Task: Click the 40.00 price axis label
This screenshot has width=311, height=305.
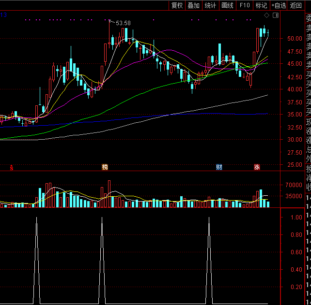Action: tap(295, 89)
